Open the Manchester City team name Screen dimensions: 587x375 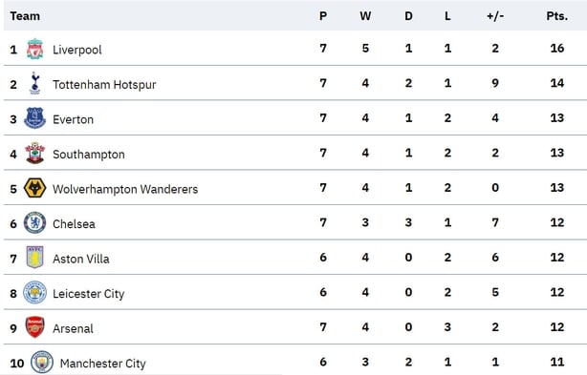(x=103, y=364)
